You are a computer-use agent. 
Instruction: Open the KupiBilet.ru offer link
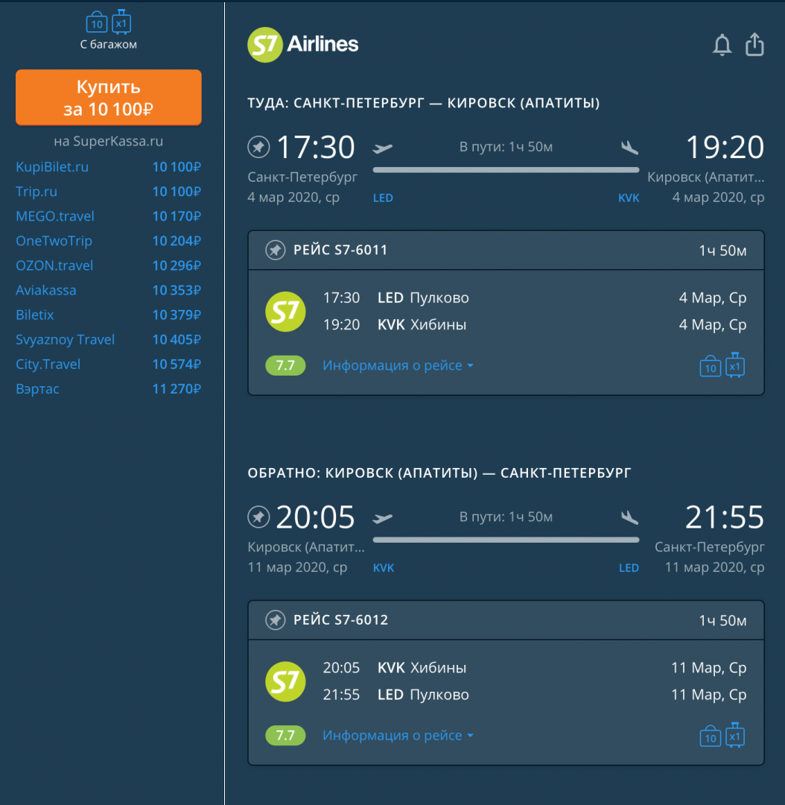coord(52,167)
